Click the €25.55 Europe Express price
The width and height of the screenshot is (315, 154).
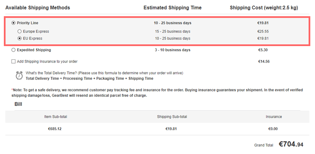[x=263, y=31]
